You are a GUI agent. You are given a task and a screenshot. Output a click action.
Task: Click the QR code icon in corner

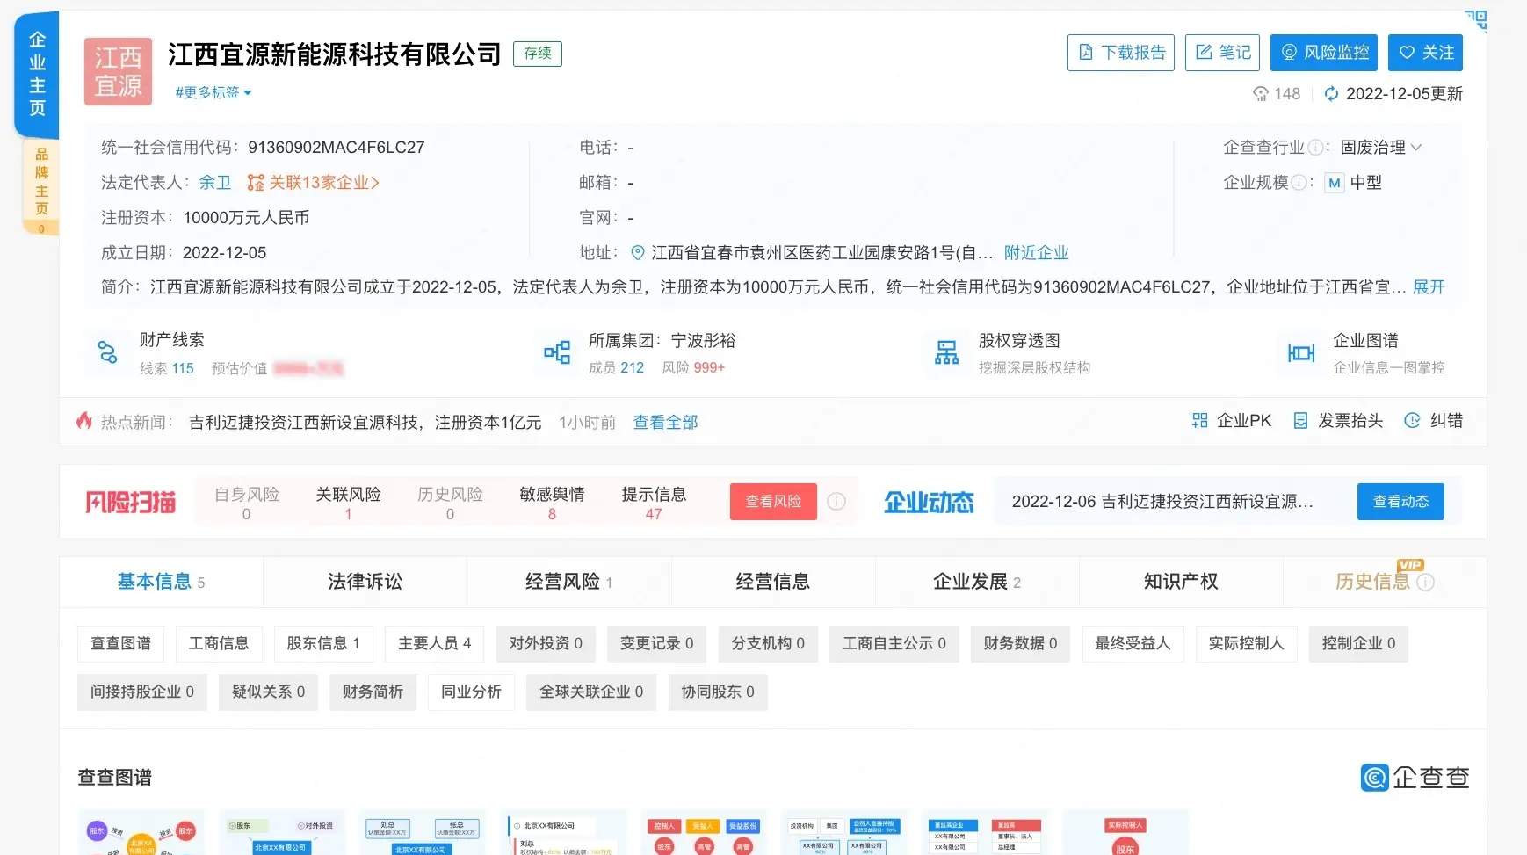tap(1475, 20)
